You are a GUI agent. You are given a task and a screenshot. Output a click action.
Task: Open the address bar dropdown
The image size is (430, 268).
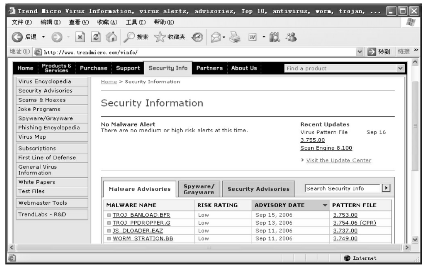(x=360, y=52)
